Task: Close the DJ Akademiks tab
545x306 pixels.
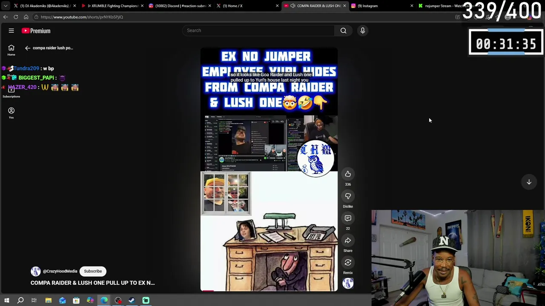Action: [x=75, y=6]
